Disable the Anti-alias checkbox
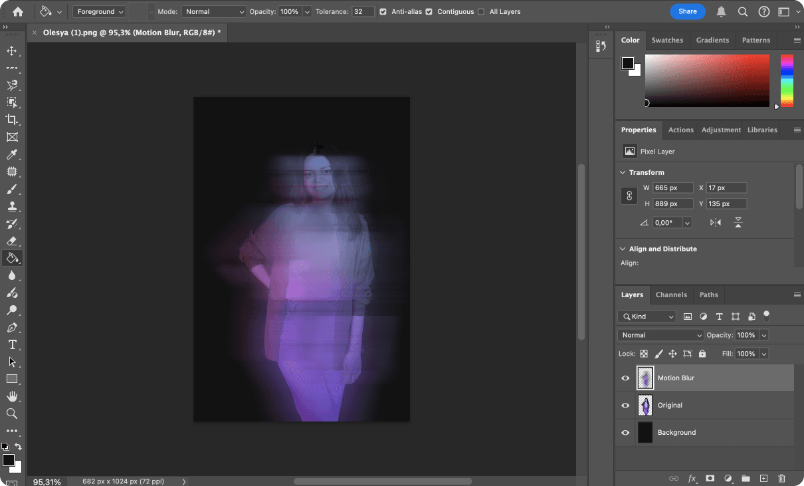Viewport: 804px width, 486px height. 383,11
